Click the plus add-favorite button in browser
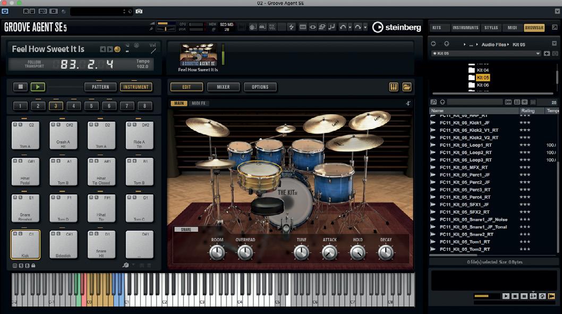The height and width of the screenshot is (314, 562). [547, 54]
